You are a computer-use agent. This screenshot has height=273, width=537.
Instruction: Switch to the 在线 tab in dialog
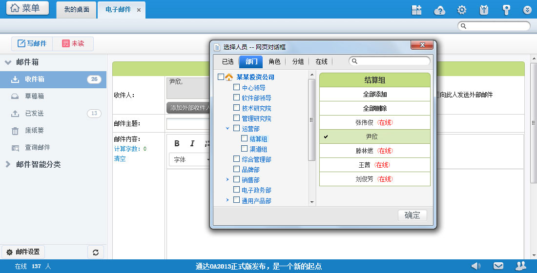[x=321, y=61]
